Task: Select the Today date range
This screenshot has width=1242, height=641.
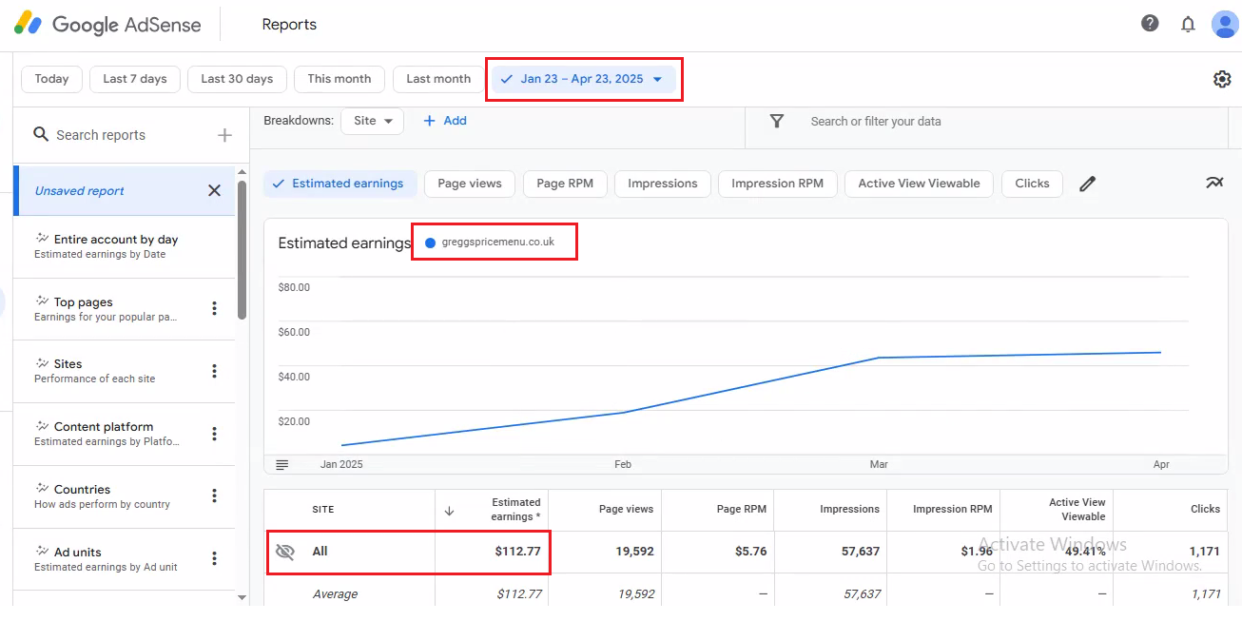Action: 51,79
